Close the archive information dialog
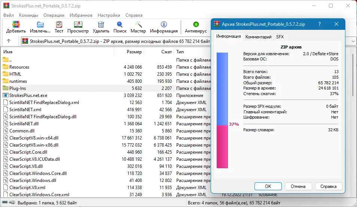Image resolution: width=357 pixels, height=207 pixels. point(336,24)
